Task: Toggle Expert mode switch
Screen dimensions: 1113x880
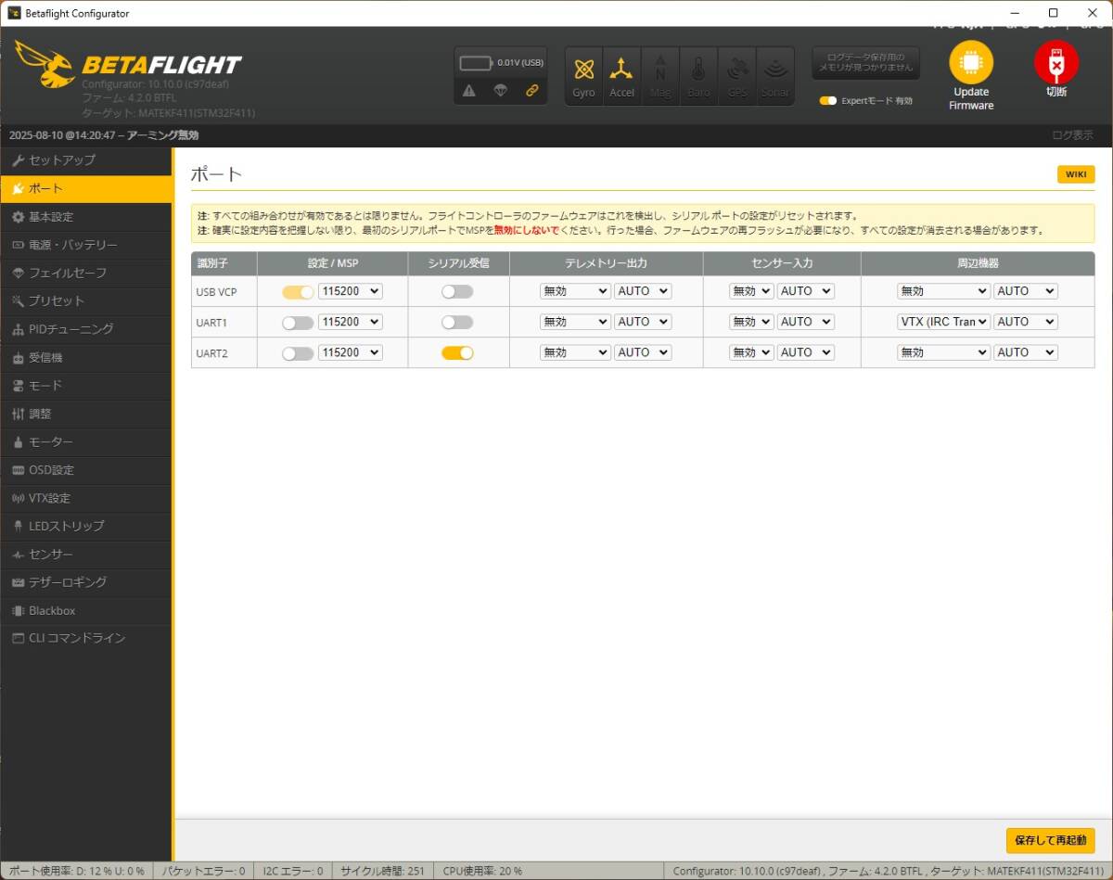Action: (828, 100)
